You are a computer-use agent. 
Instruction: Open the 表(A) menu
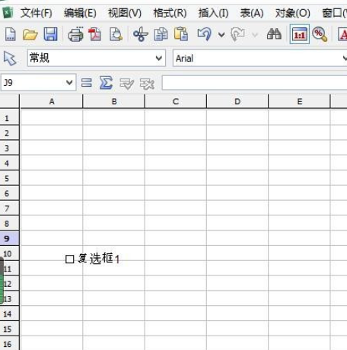(252, 13)
